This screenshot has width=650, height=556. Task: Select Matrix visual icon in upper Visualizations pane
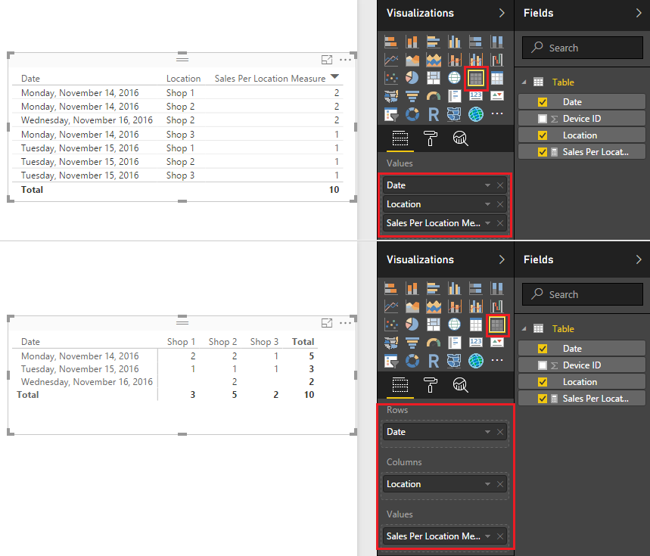pos(496,78)
